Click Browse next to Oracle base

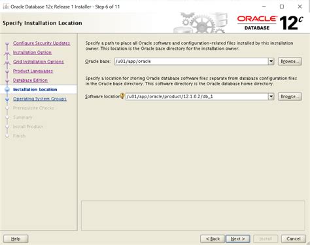click(290, 62)
